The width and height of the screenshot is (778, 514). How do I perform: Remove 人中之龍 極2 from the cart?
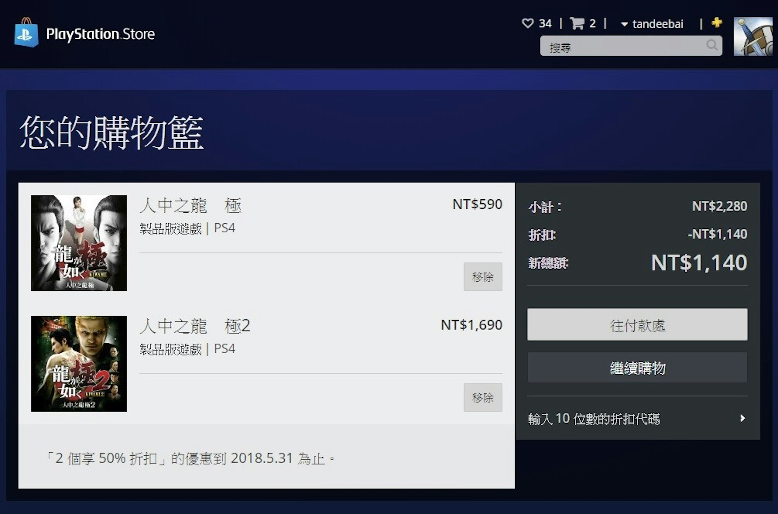point(483,397)
